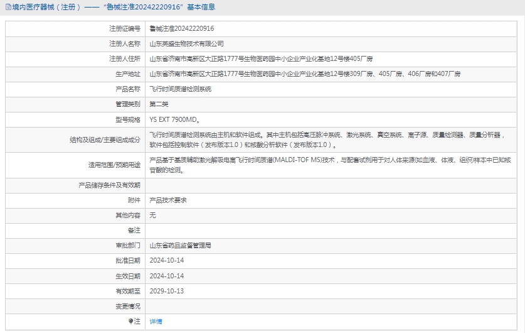
Task: Click model spec YS EXT 7900MD
Action: pyautogui.click(x=174, y=119)
